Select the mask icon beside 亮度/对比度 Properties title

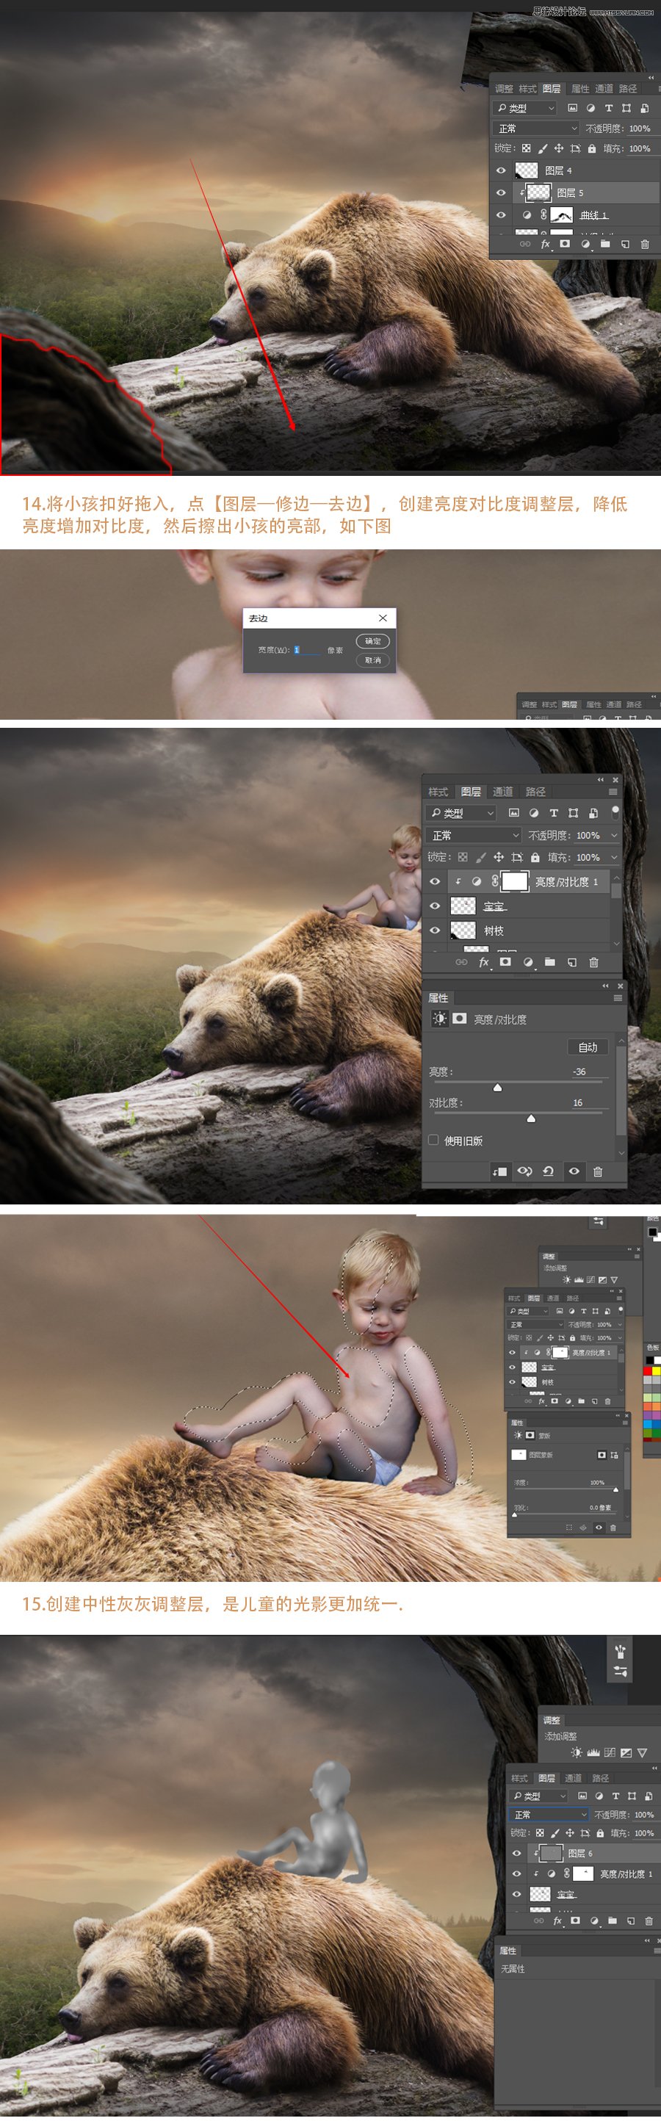tap(459, 1019)
